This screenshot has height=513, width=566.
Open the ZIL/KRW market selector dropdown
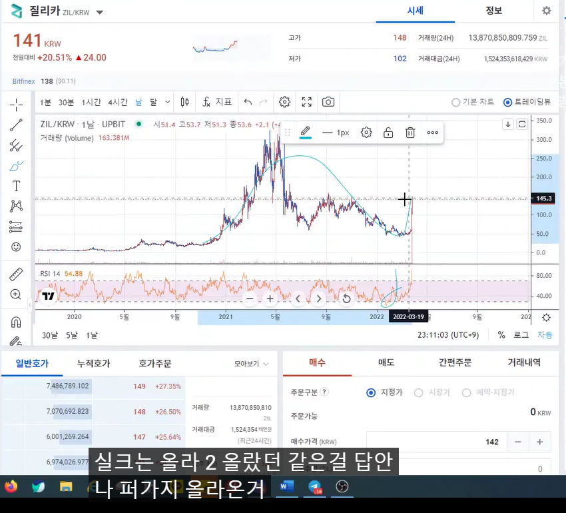click(x=100, y=12)
